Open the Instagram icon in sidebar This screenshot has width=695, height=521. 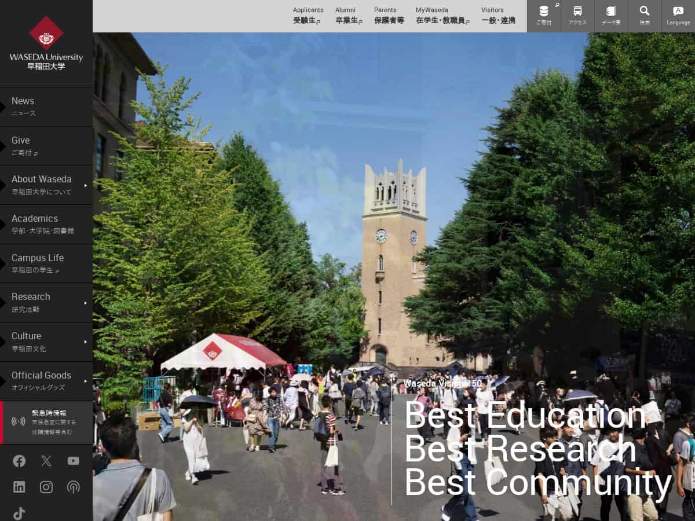pyautogui.click(x=46, y=487)
